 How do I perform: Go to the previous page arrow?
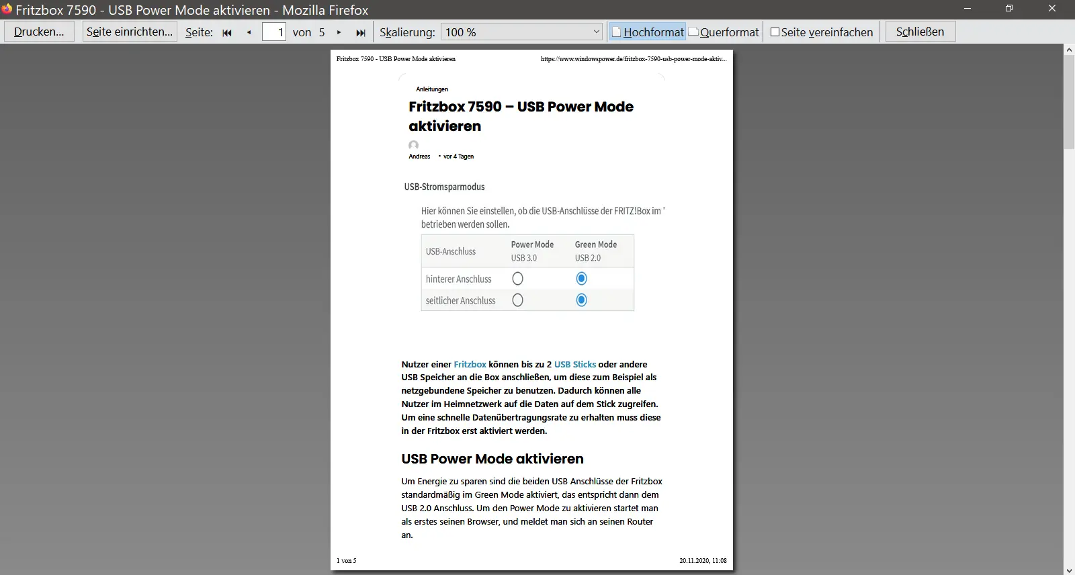[249, 32]
